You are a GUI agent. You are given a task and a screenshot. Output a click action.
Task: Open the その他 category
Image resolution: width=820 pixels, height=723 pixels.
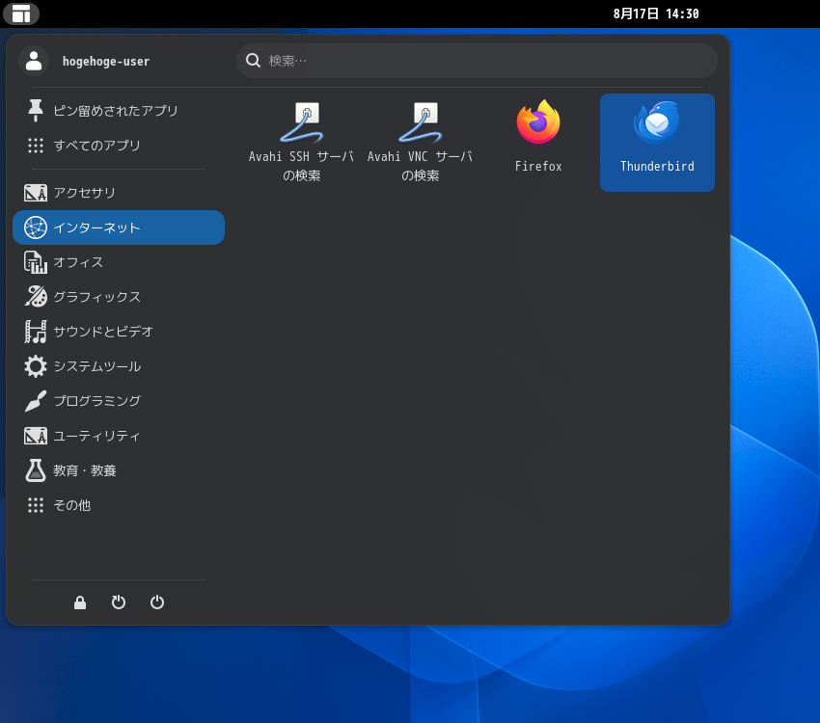pos(119,505)
